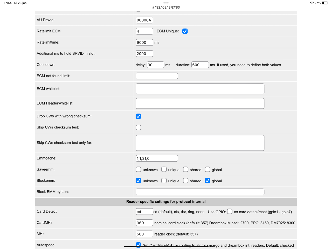Click the Cool down delay field
The image size is (332, 249).
coord(155,65)
